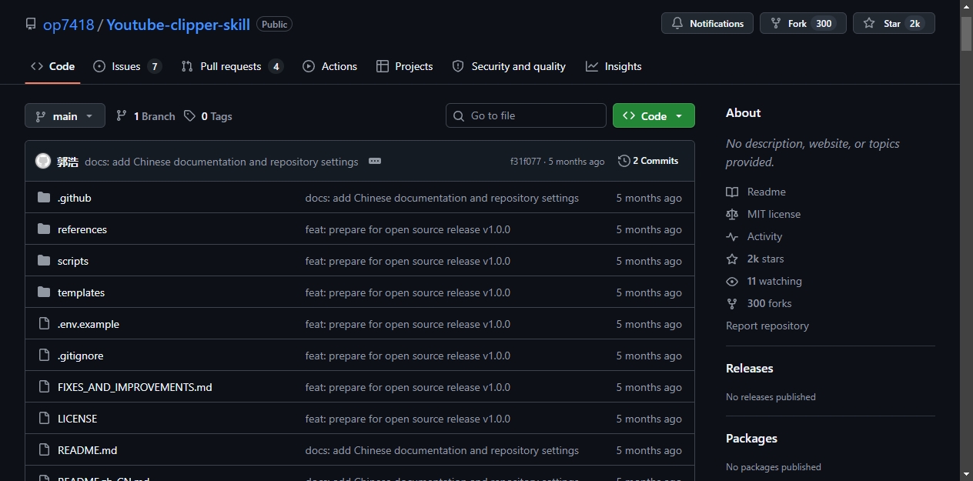973x481 pixels.
Task: Open the references folder
Action: (82, 229)
